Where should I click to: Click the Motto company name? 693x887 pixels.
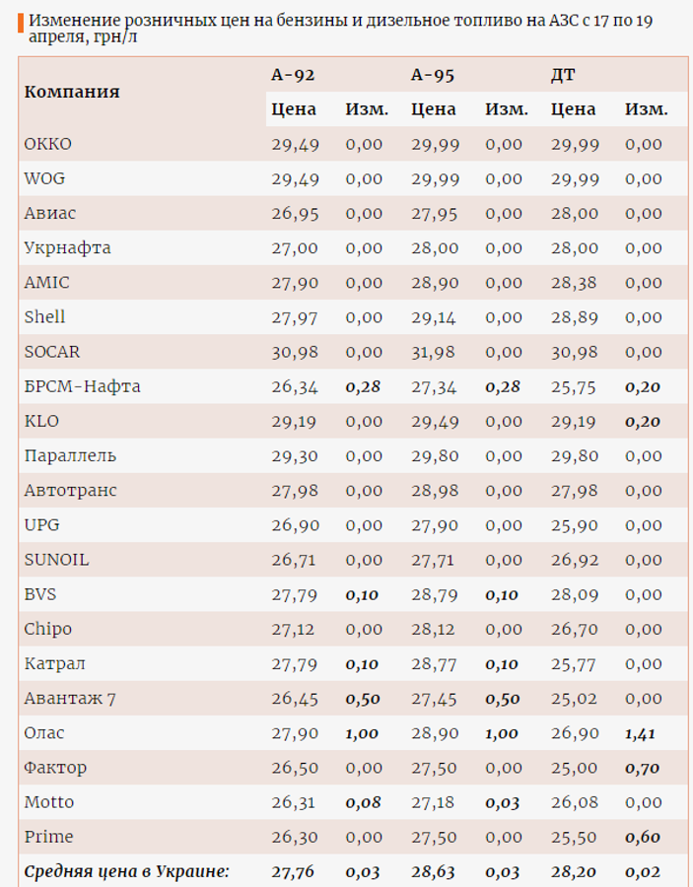click(x=49, y=802)
